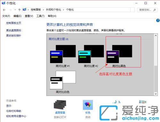
Task: Open the 工具(T) menu
Action: click(40, 16)
